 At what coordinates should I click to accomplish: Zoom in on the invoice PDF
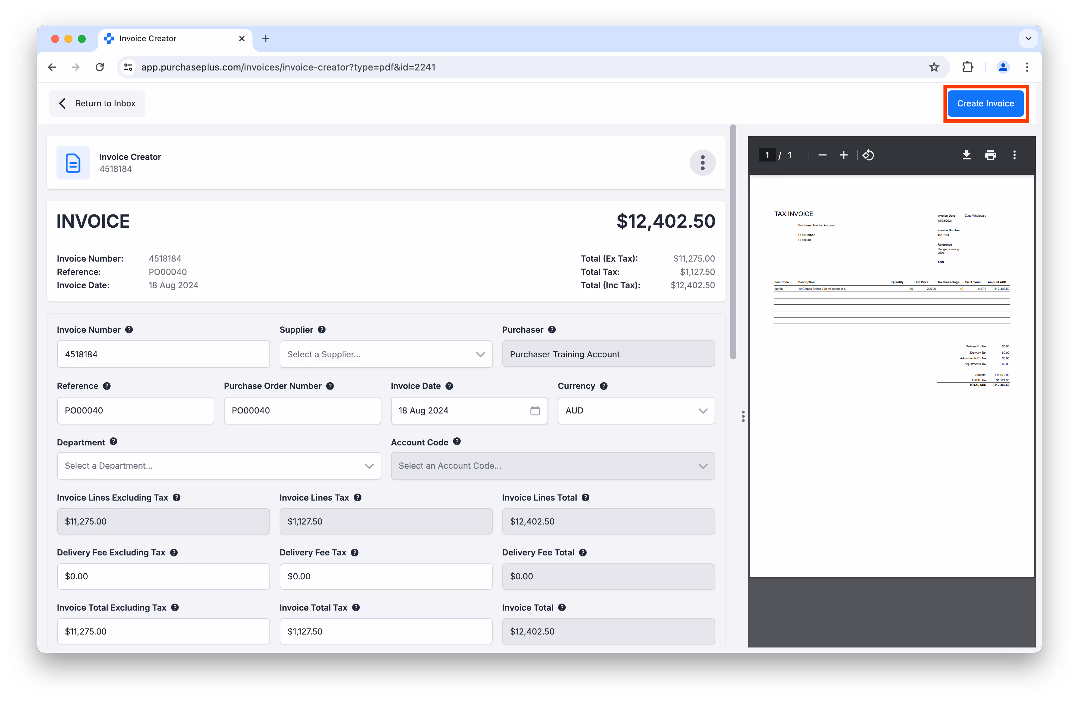click(x=844, y=155)
